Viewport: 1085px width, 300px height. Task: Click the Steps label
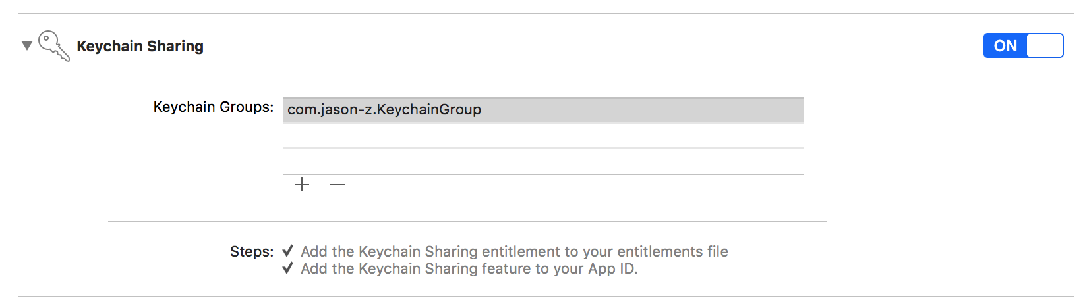tap(252, 251)
